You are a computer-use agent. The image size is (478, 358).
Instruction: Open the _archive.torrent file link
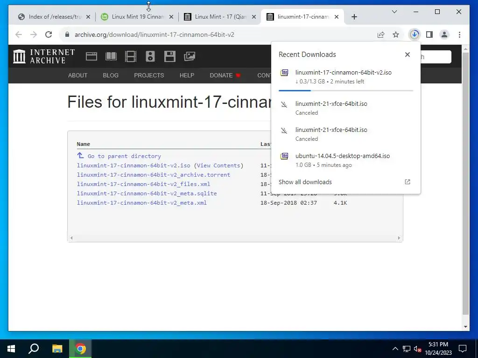pos(154,175)
